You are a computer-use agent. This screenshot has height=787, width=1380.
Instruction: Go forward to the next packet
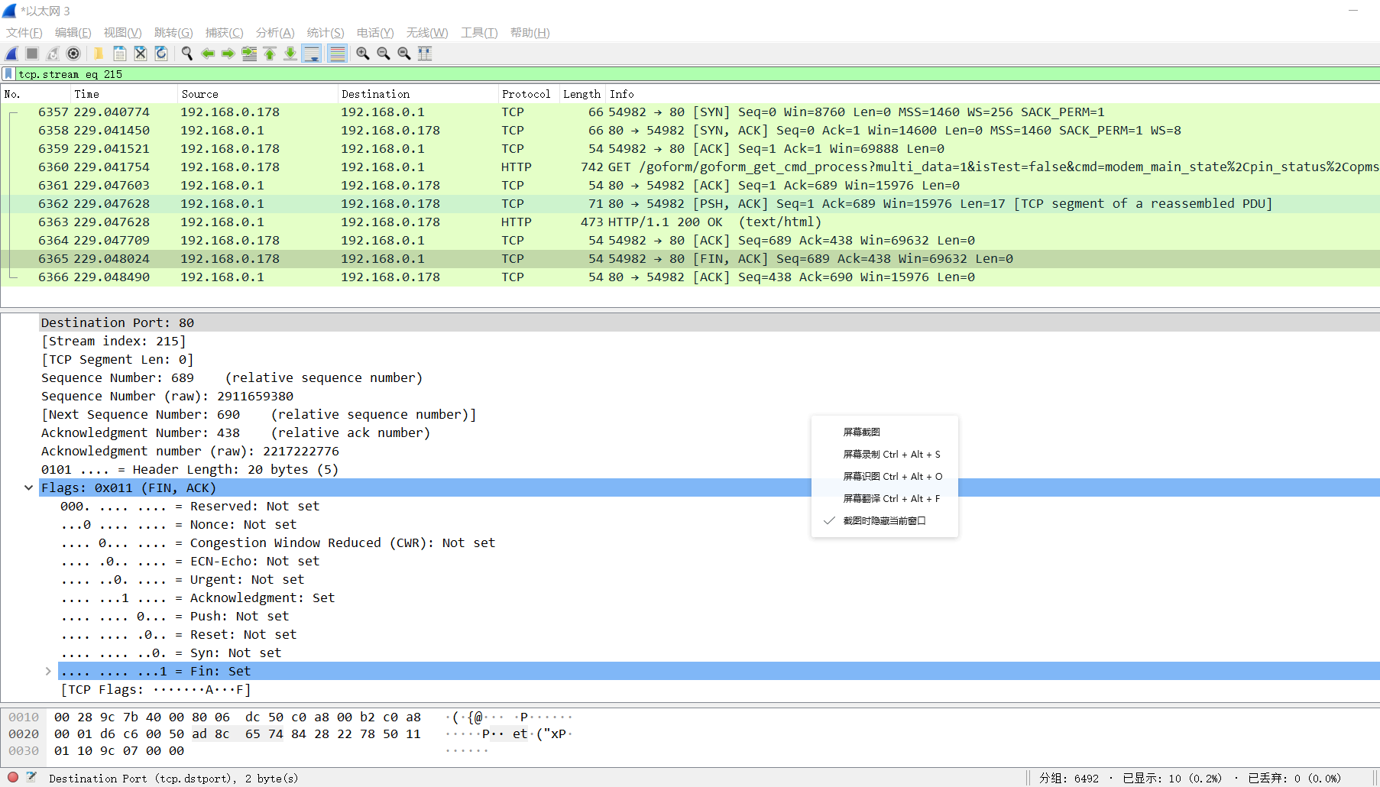point(228,53)
